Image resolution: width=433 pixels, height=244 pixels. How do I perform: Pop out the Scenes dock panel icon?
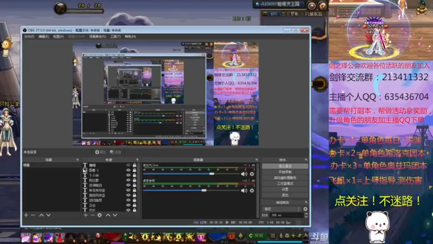pyautogui.click(x=77, y=159)
